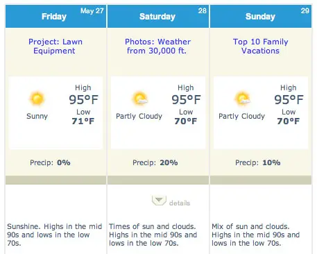This screenshot has width=317, height=254.
Task: Click Sunday's partly cloudy icon
Action: [x=242, y=99]
